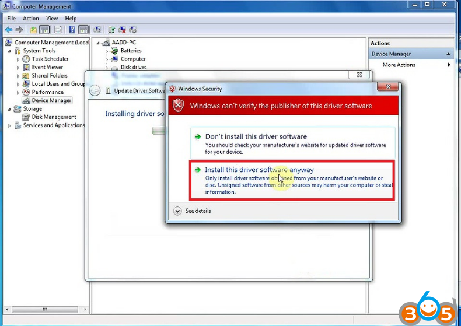461x326 pixels.
Task: Select Disk drives in device list
Action: (134, 67)
